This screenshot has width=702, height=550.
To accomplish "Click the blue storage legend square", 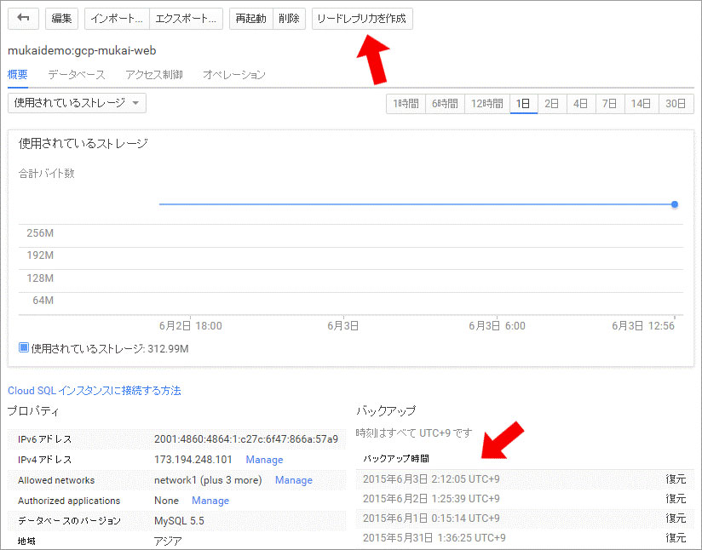I will click(24, 347).
